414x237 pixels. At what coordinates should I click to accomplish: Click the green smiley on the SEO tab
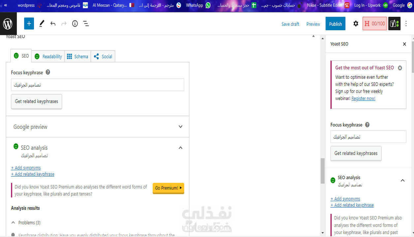pyautogui.click(x=16, y=56)
